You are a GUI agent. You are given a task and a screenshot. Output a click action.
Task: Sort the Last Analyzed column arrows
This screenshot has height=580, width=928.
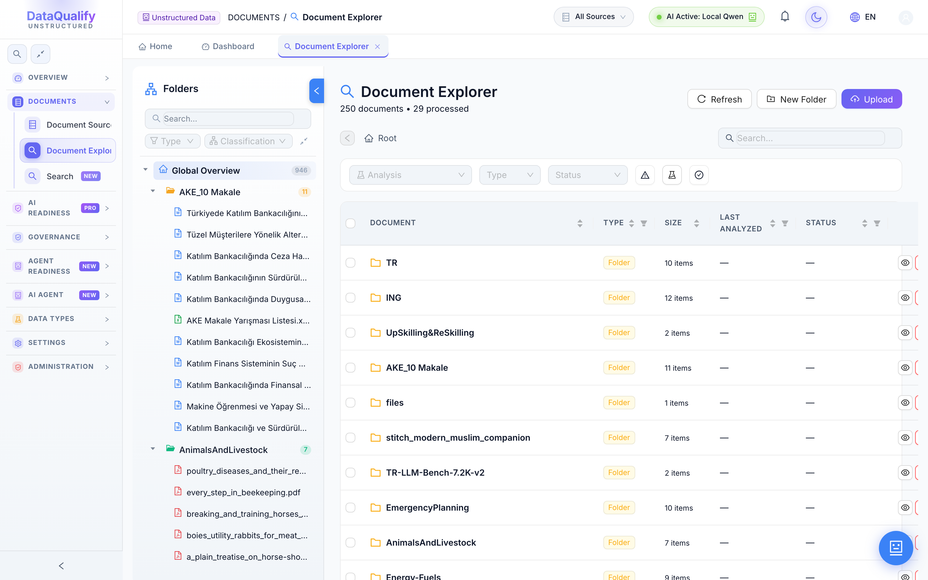773,223
